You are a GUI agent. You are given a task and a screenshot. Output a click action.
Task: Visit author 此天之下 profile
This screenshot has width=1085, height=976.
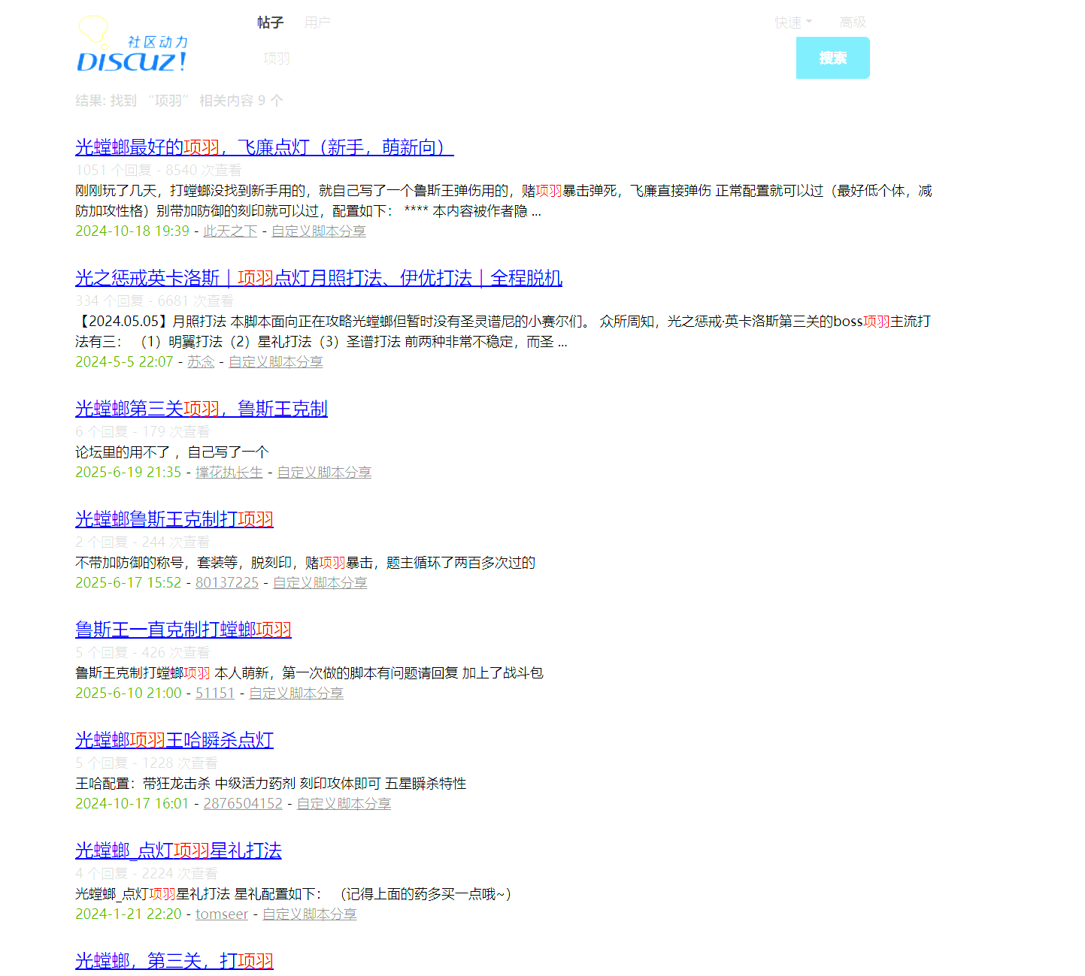click(230, 231)
